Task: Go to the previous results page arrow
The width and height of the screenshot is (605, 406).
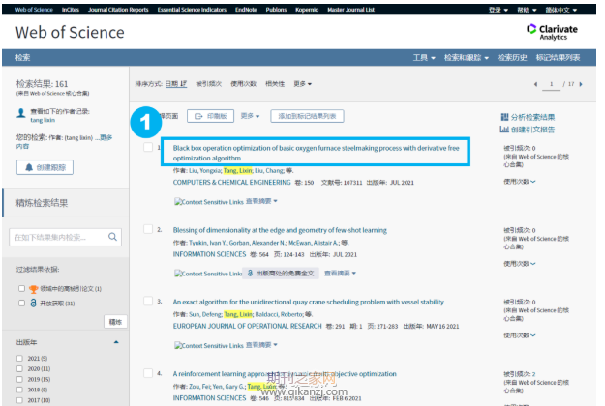Action: [535, 84]
